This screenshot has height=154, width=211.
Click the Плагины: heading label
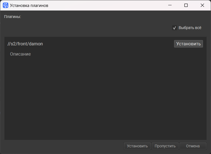point(12,17)
